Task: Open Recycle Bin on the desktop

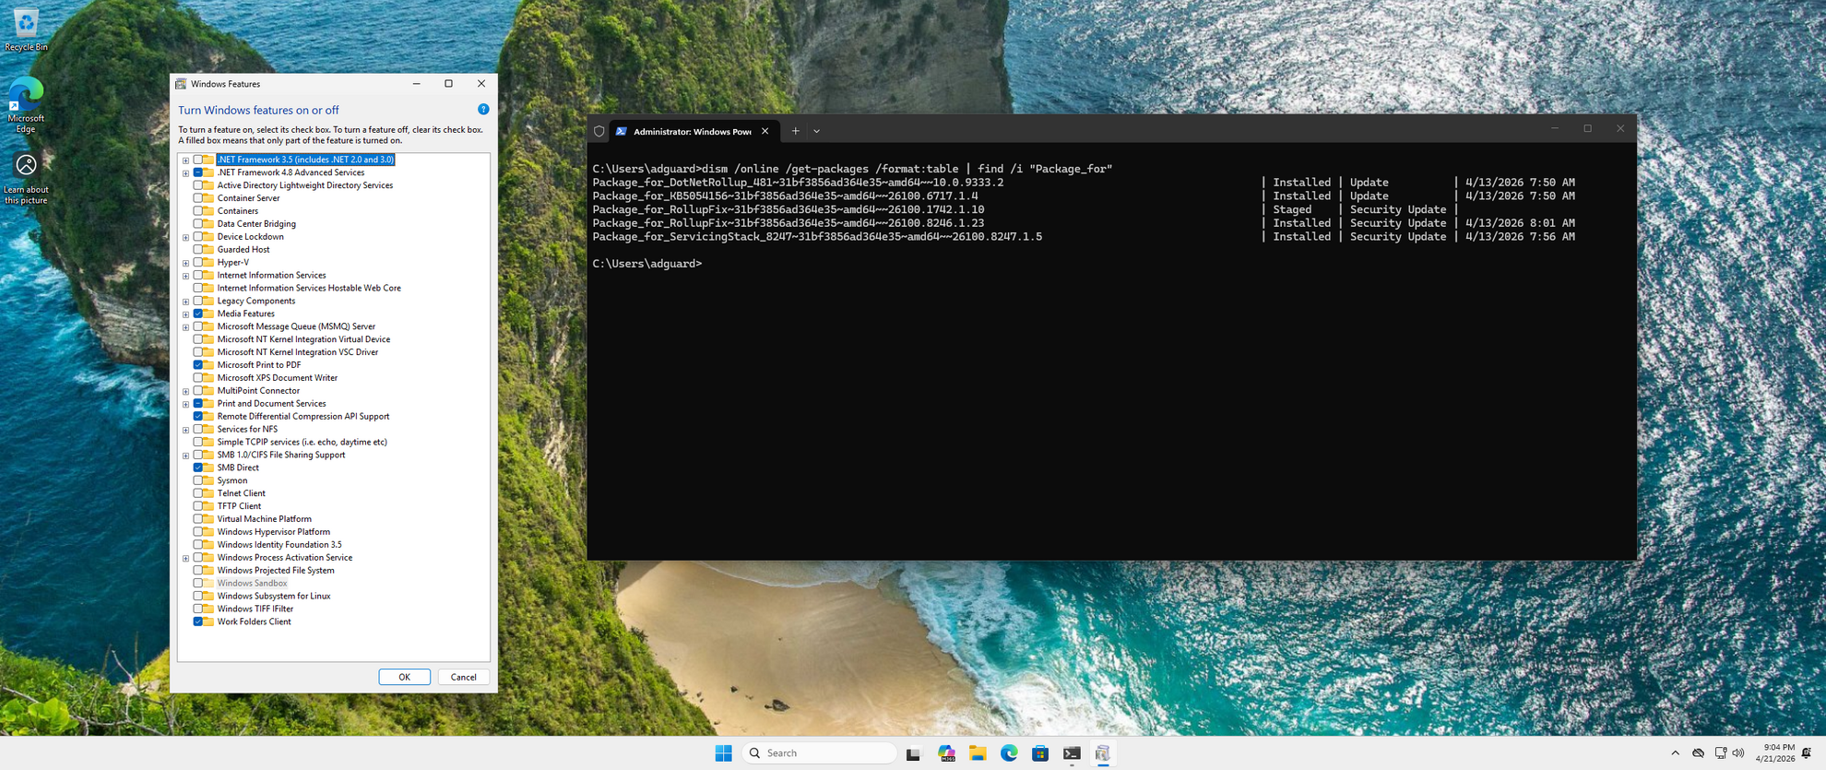Action: tap(26, 27)
